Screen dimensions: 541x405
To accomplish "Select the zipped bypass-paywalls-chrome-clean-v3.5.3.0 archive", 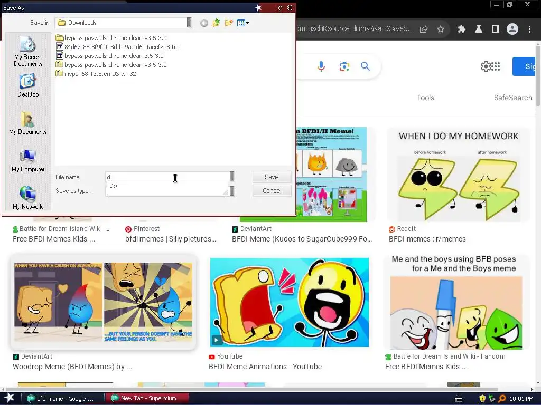I will [111, 65].
